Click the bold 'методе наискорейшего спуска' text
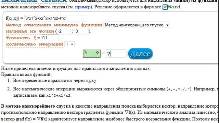 [x=38, y=106]
